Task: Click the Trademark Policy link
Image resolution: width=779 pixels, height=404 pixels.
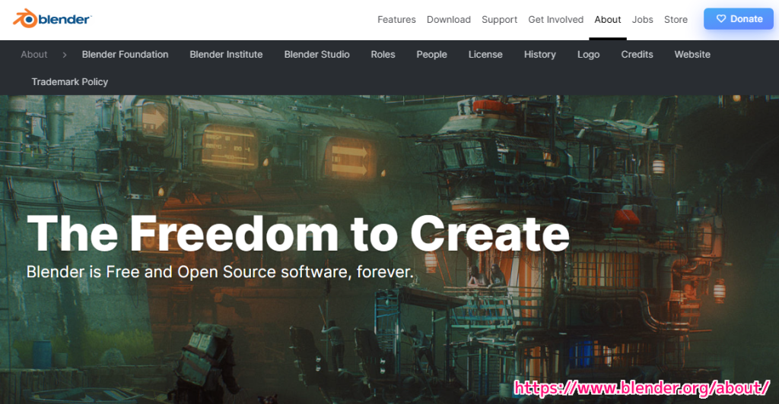Action: tap(70, 82)
